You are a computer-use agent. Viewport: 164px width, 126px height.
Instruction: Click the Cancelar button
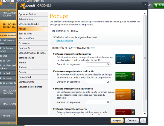tap(132, 121)
